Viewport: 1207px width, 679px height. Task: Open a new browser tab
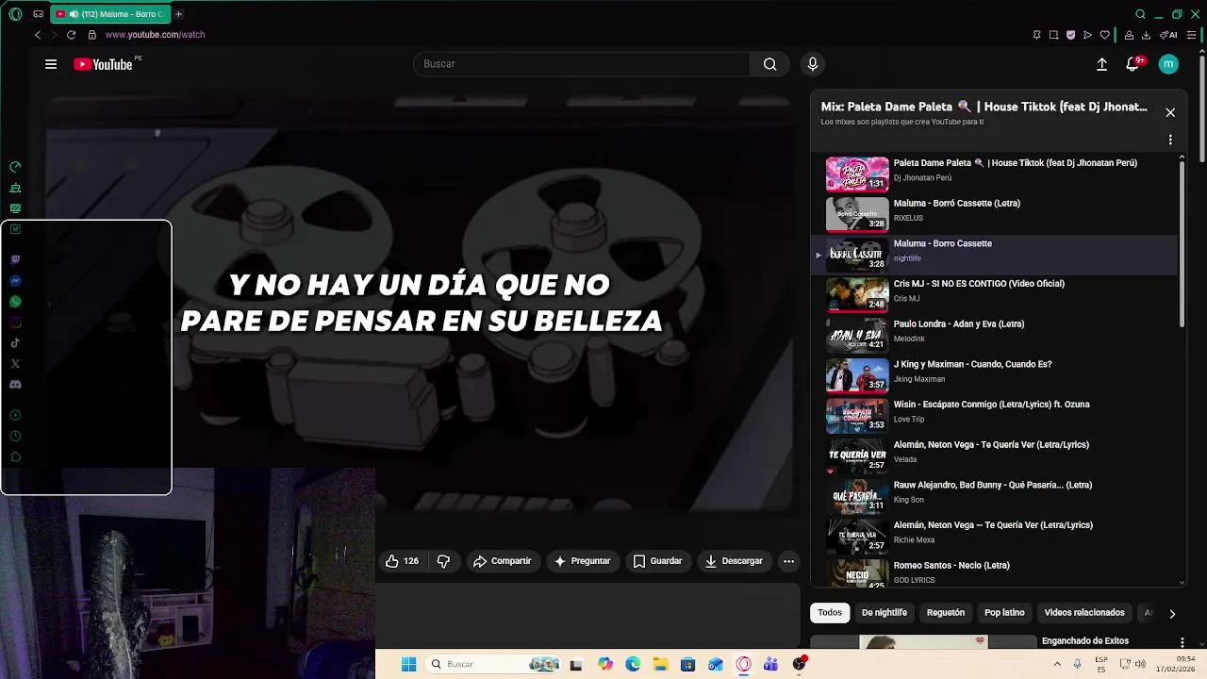[x=178, y=14]
